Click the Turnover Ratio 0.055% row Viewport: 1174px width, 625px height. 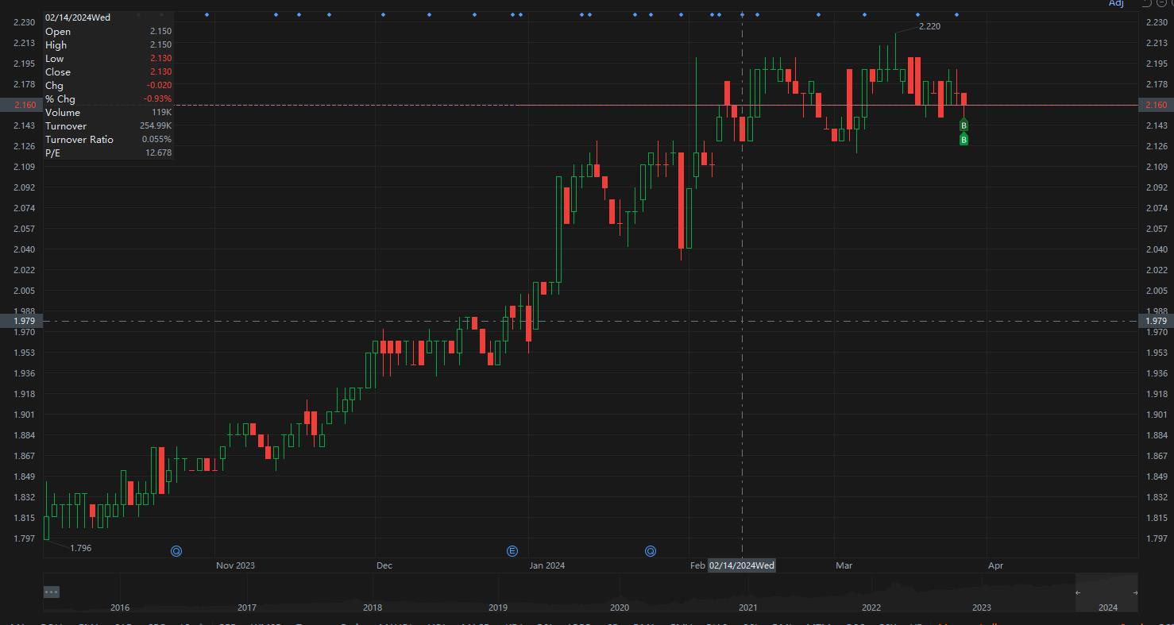coord(109,139)
